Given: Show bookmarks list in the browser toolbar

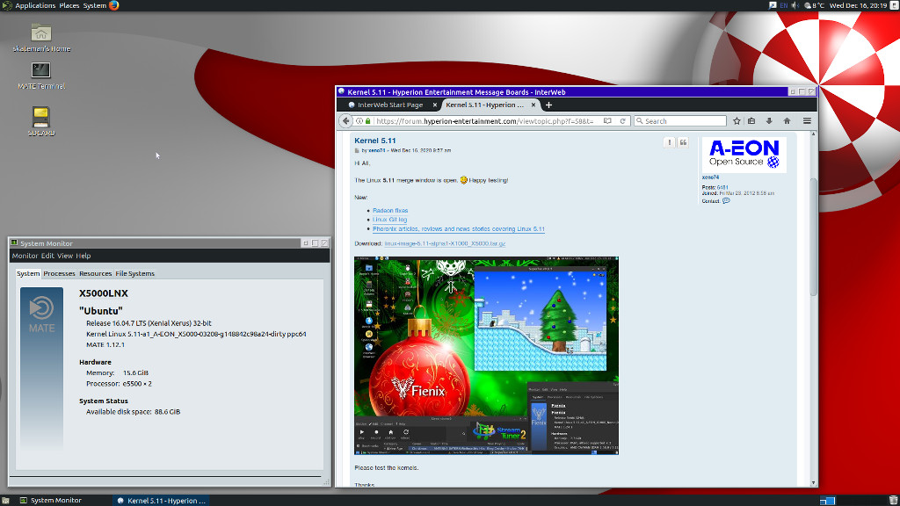Looking at the screenshot, I should tap(751, 121).
